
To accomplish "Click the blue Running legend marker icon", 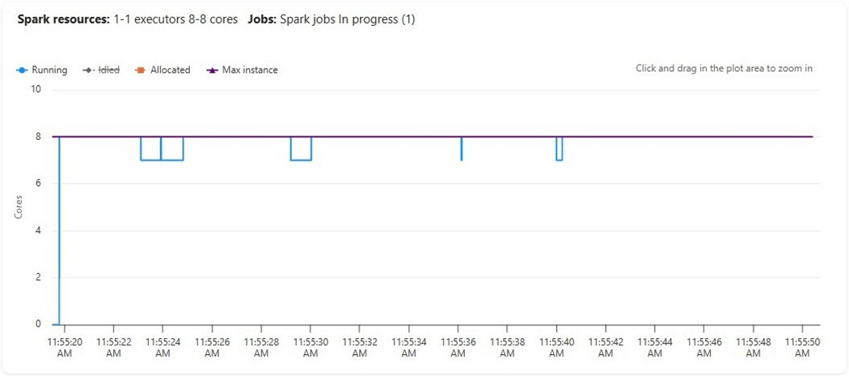I will coord(22,70).
